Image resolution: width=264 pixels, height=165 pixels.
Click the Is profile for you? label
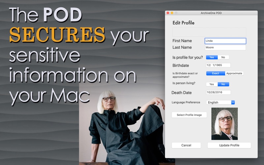click(187, 57)
